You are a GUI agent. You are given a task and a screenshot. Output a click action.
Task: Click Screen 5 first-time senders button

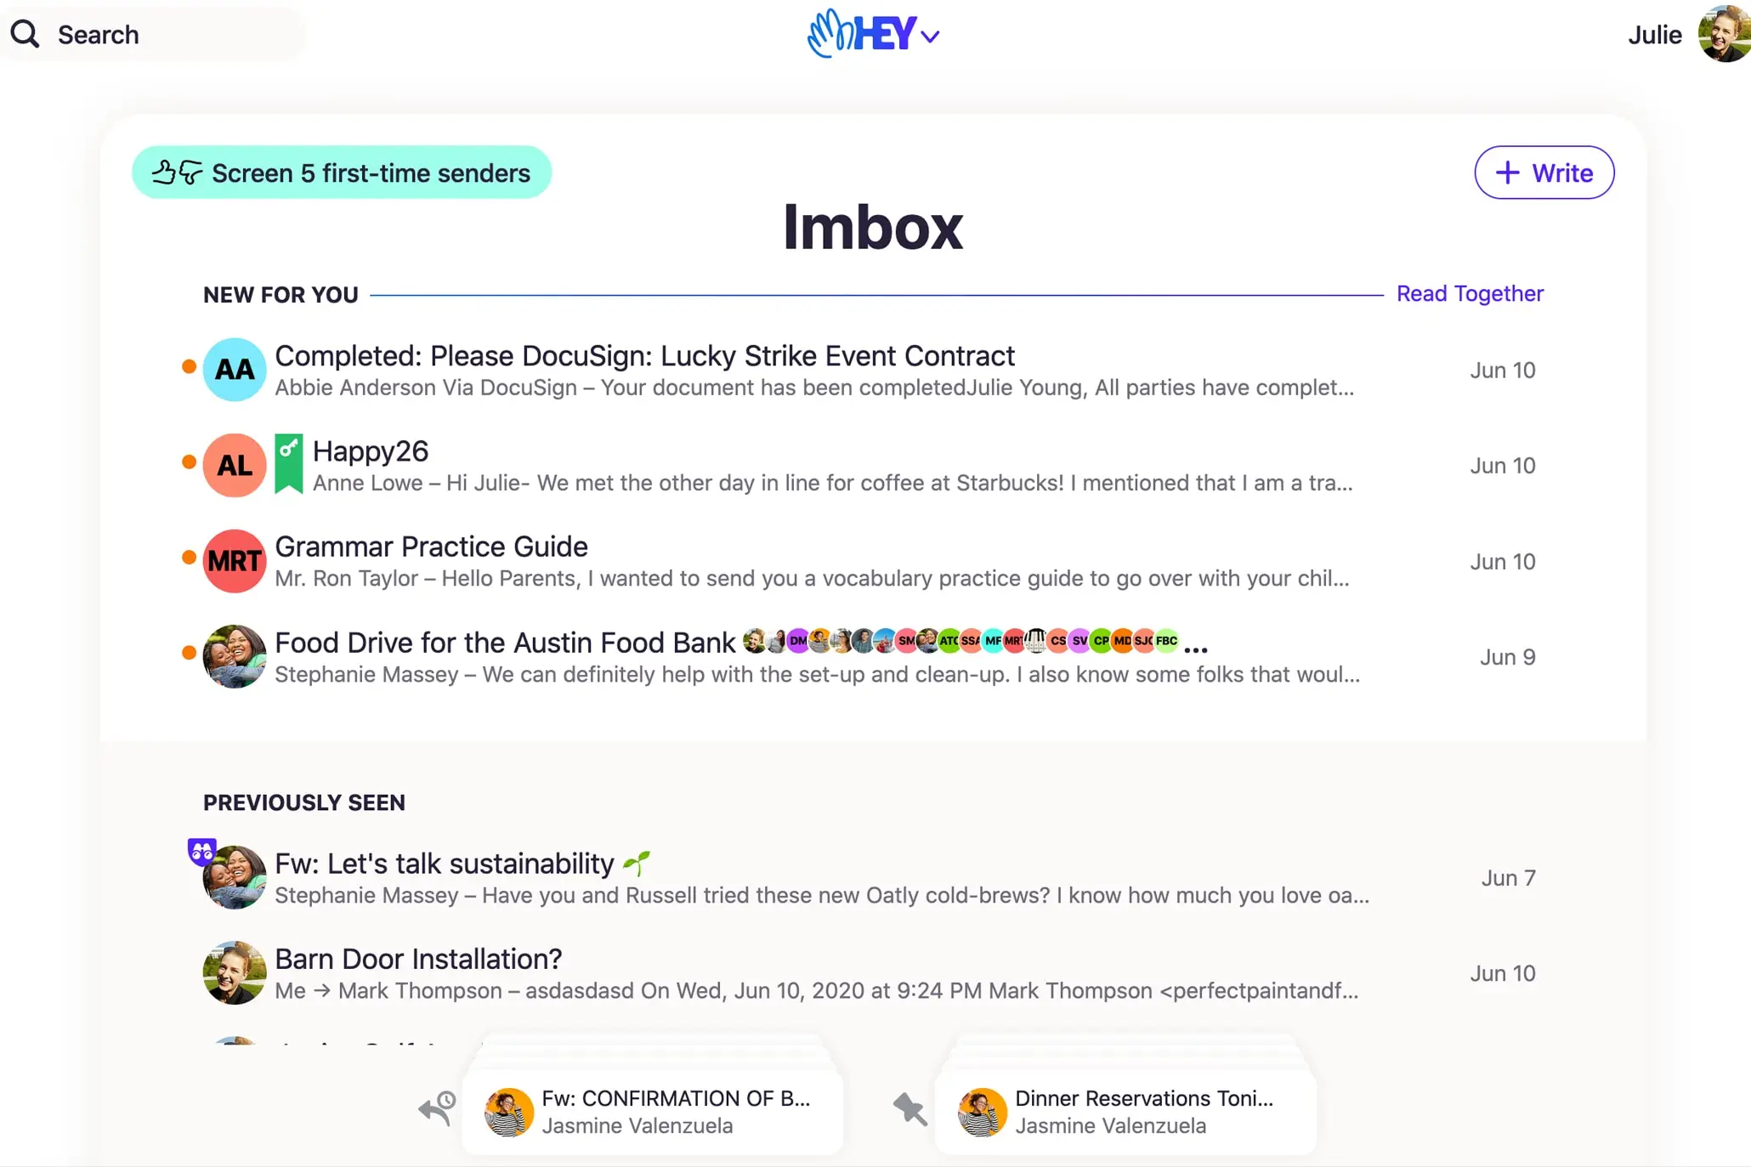(x=341, y=172)
